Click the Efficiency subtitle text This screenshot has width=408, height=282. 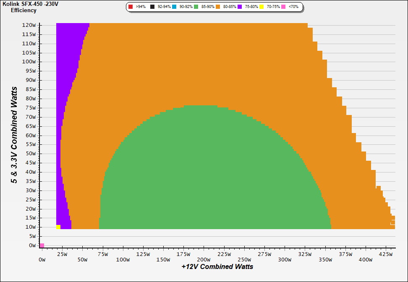pyautogui.click(x=24, y=10)
